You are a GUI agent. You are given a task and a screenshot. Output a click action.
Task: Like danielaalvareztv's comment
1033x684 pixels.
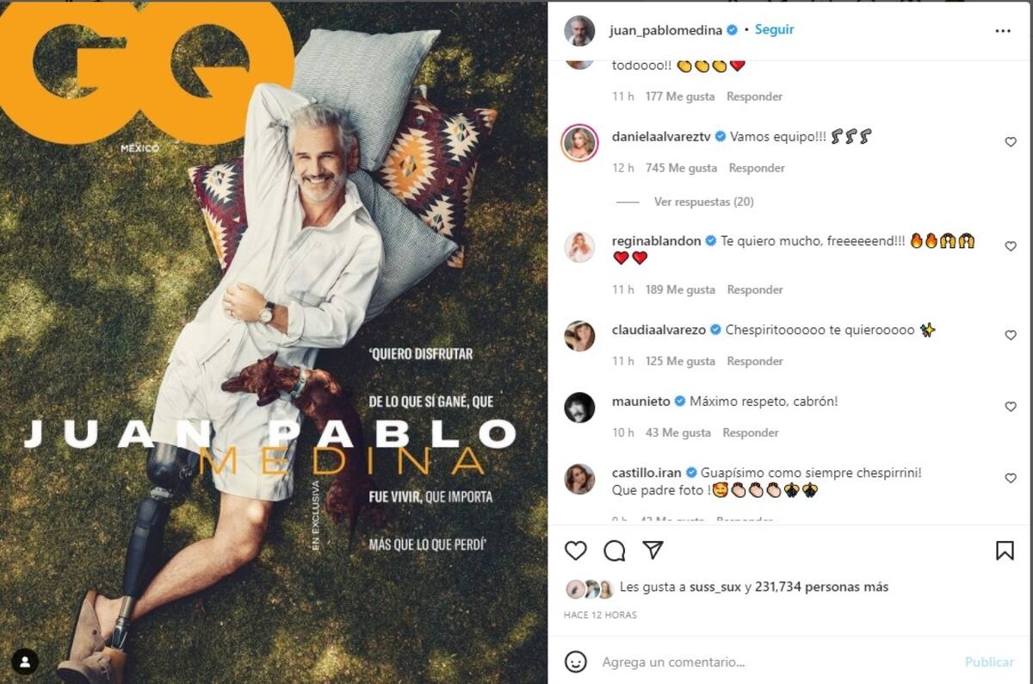1011,142
